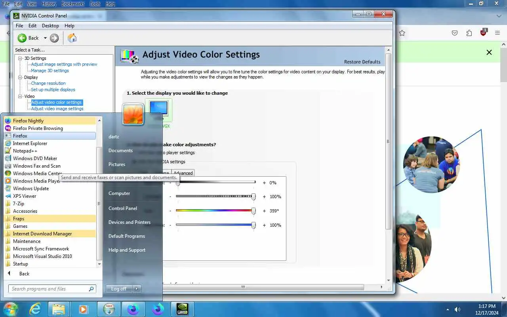Click the Windows Media Player taskbar icon

pyautogui.click(x=84, y=309)
